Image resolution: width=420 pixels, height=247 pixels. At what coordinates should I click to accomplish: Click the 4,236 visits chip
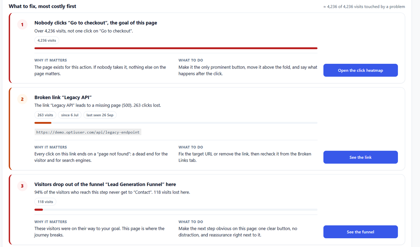(47, 40)
